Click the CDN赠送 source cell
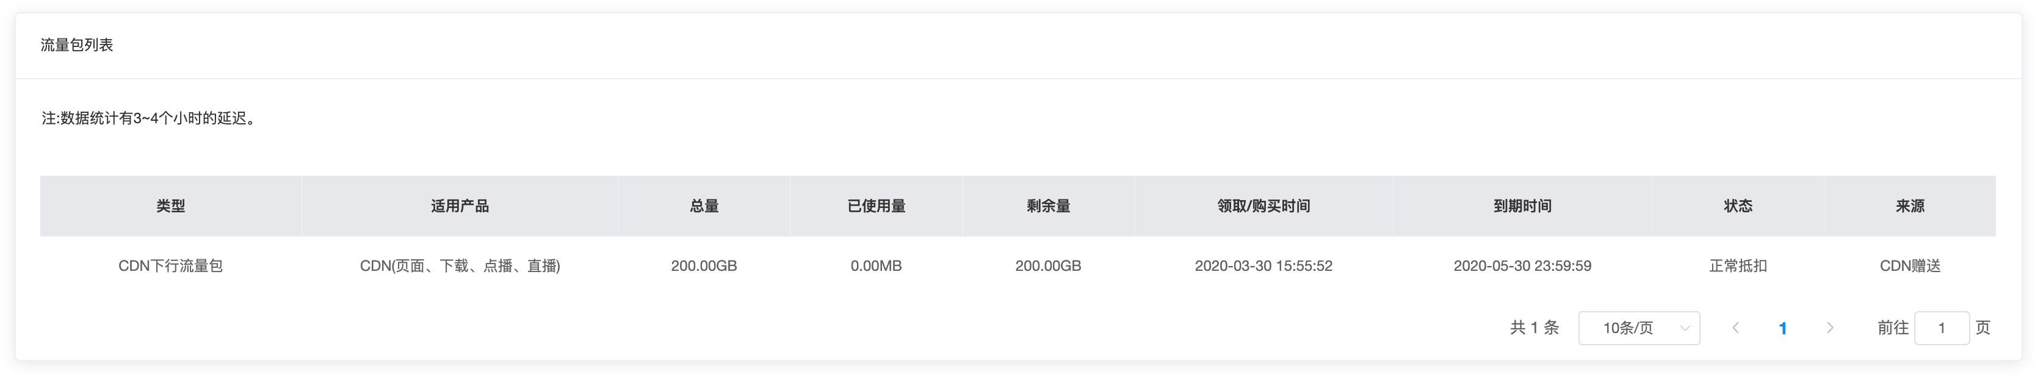The height and width of the screenshot is (377, 2035). click(x=1910, y=267)
